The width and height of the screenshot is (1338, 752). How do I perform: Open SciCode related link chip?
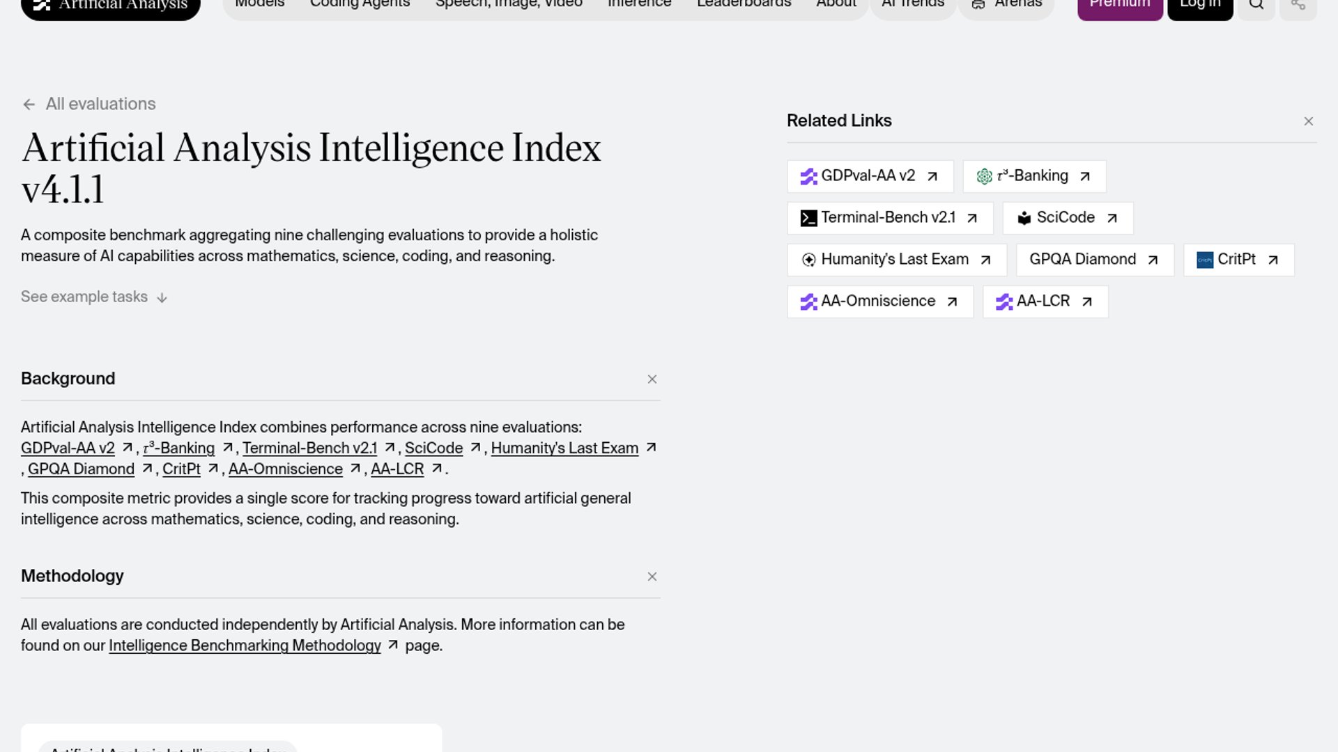click(x=1068, y=218)
